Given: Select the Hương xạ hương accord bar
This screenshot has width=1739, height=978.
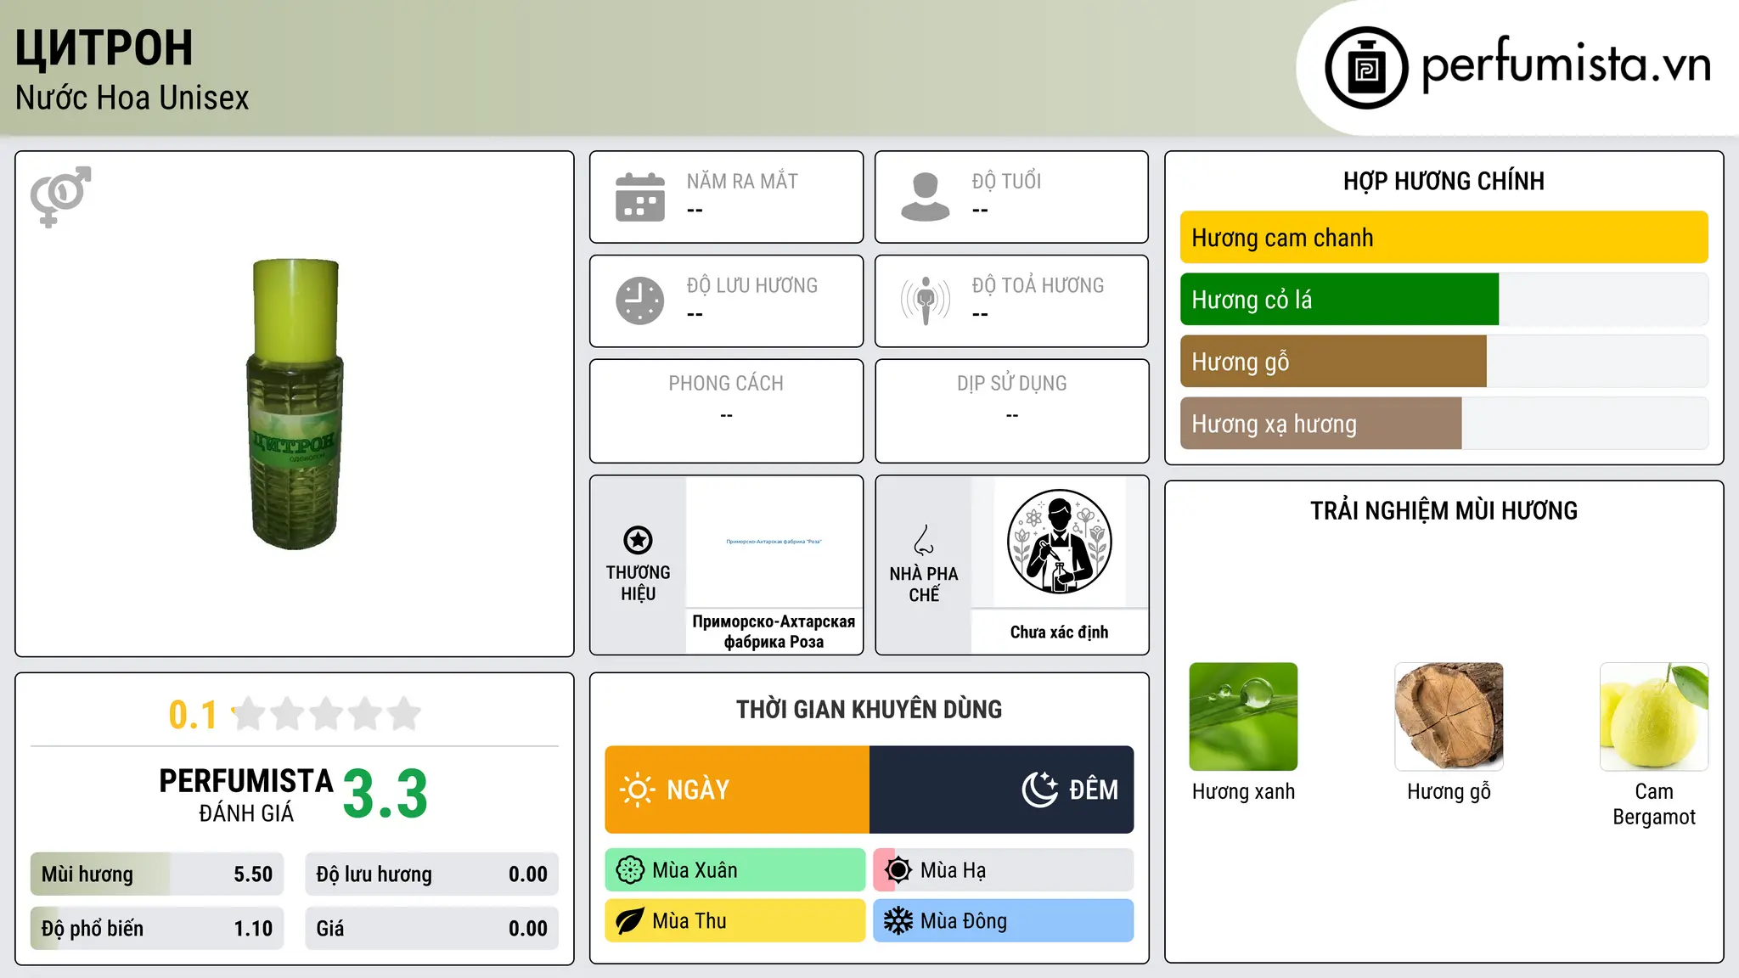Looking at the screenshot, I should 1444,424.
